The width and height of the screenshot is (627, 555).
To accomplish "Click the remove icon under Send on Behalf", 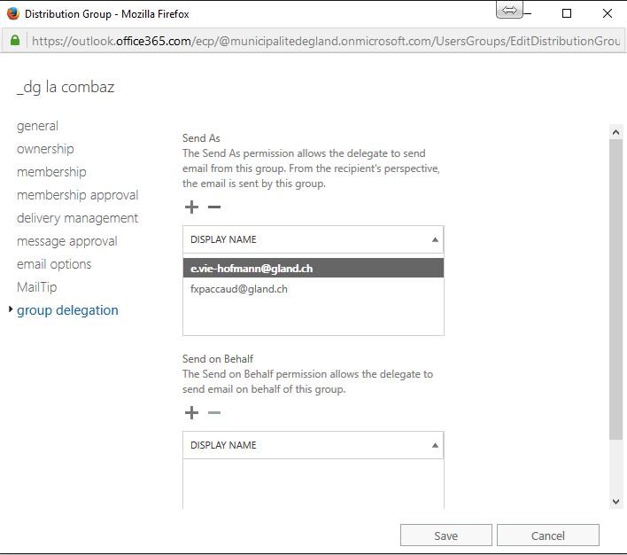I will [x=214, y=413].
